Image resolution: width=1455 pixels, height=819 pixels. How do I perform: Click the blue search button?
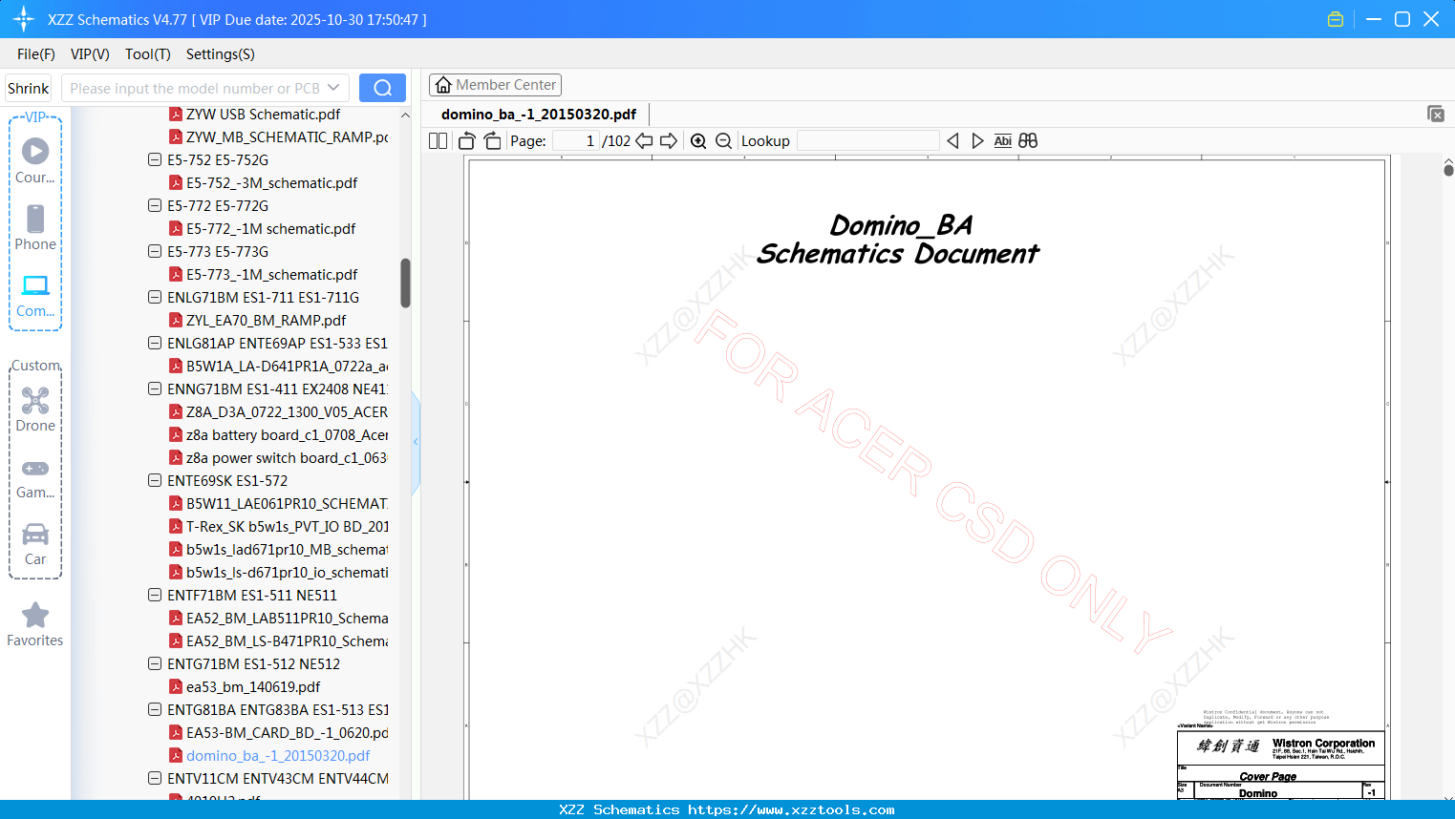coord(382,88)
